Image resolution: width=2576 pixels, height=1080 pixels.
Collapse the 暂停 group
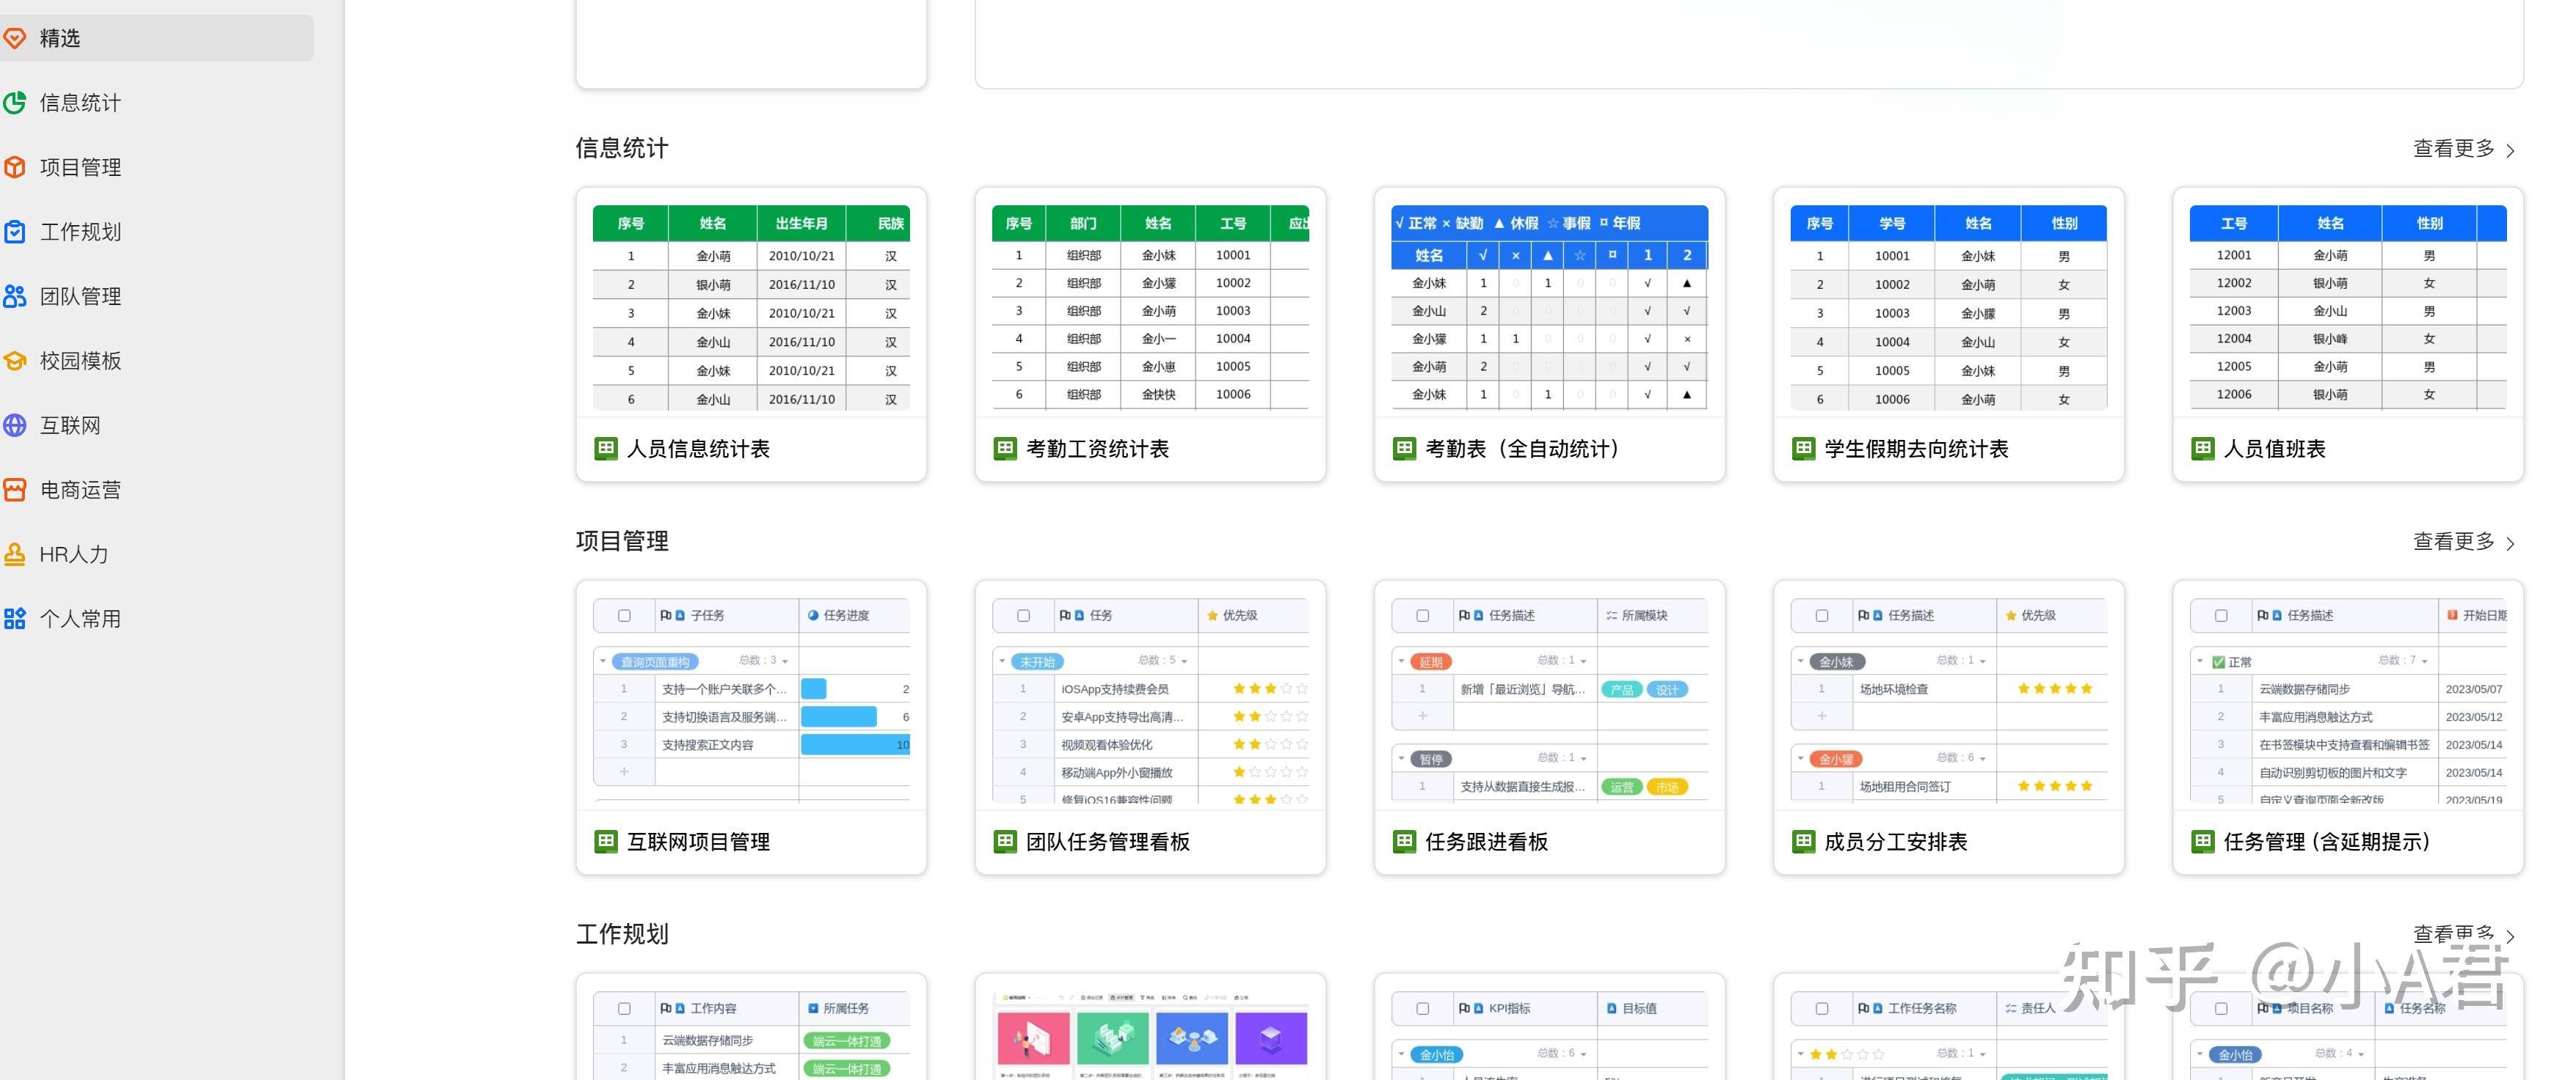click(x=1400, y=758)
